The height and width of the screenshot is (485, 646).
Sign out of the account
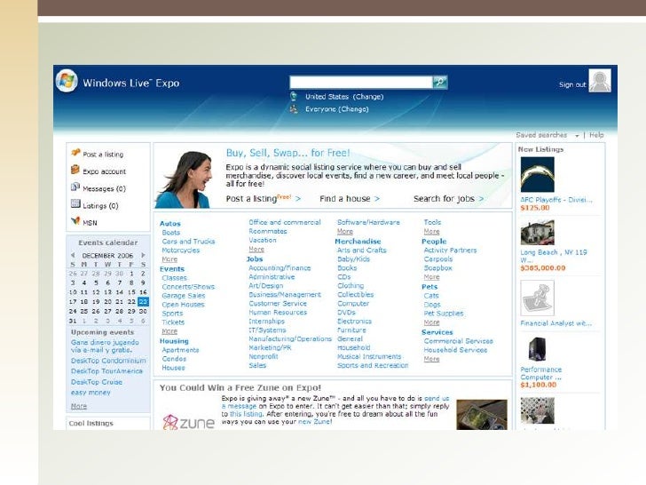click(x=571, y=84)
